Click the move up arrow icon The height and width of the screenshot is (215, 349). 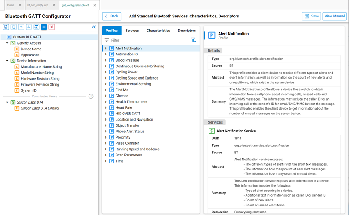(x=21, y=27)
